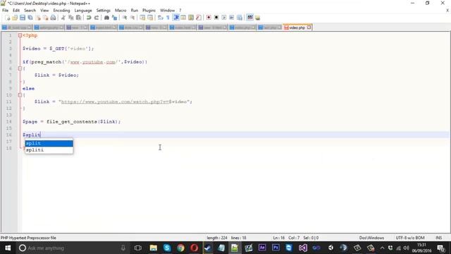Click the Cortana 'Ask me anything' search box

pyautogui.click(x=72, y=248)
